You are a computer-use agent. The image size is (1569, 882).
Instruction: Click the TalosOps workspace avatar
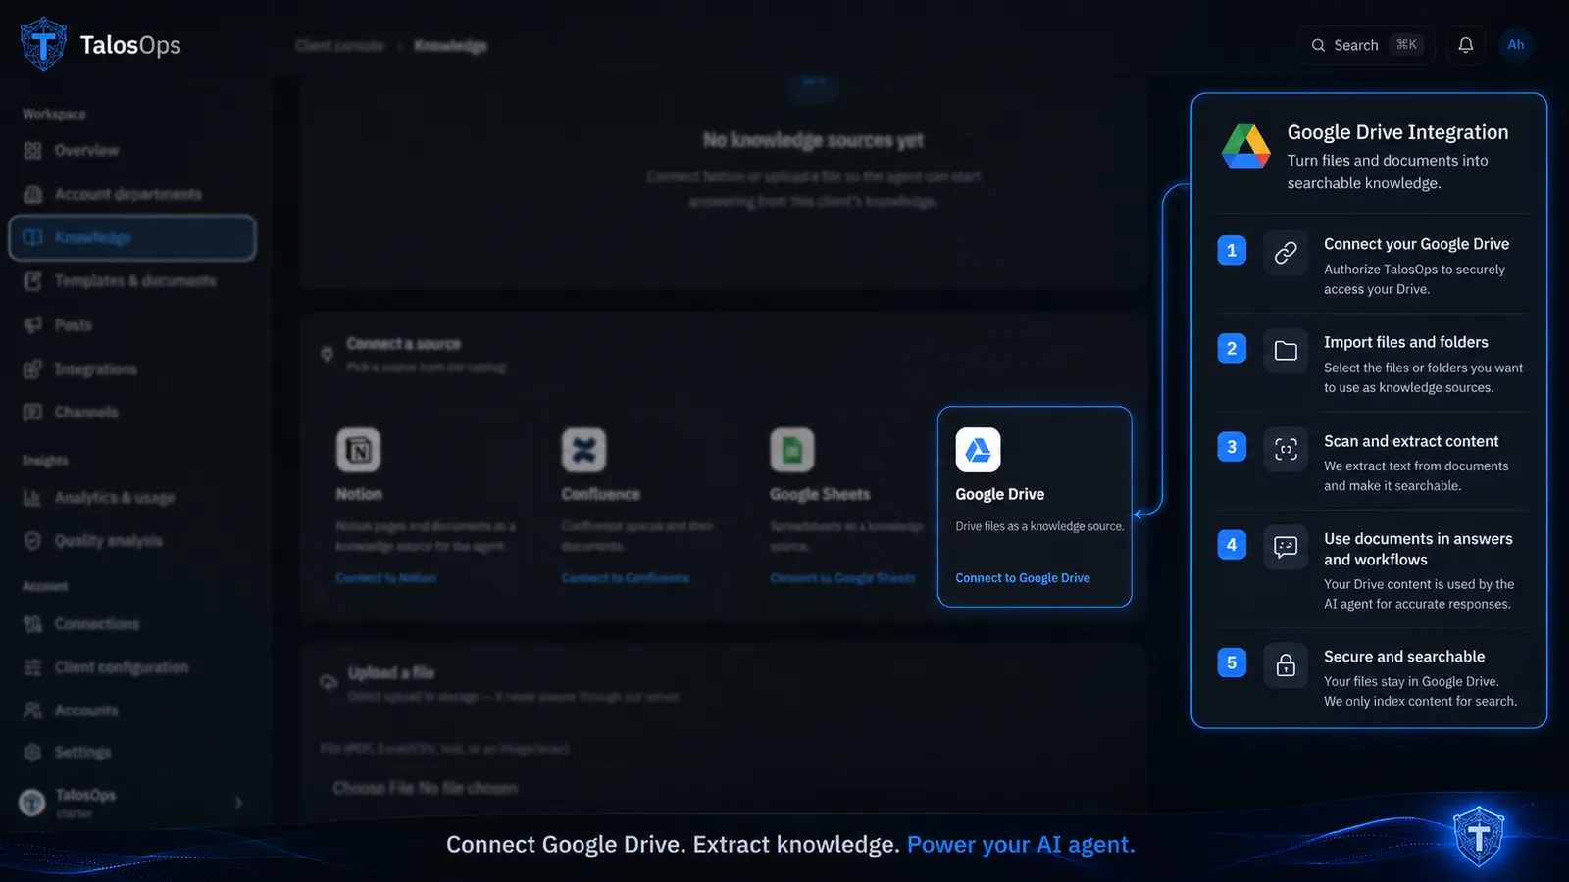pos(32,803)
